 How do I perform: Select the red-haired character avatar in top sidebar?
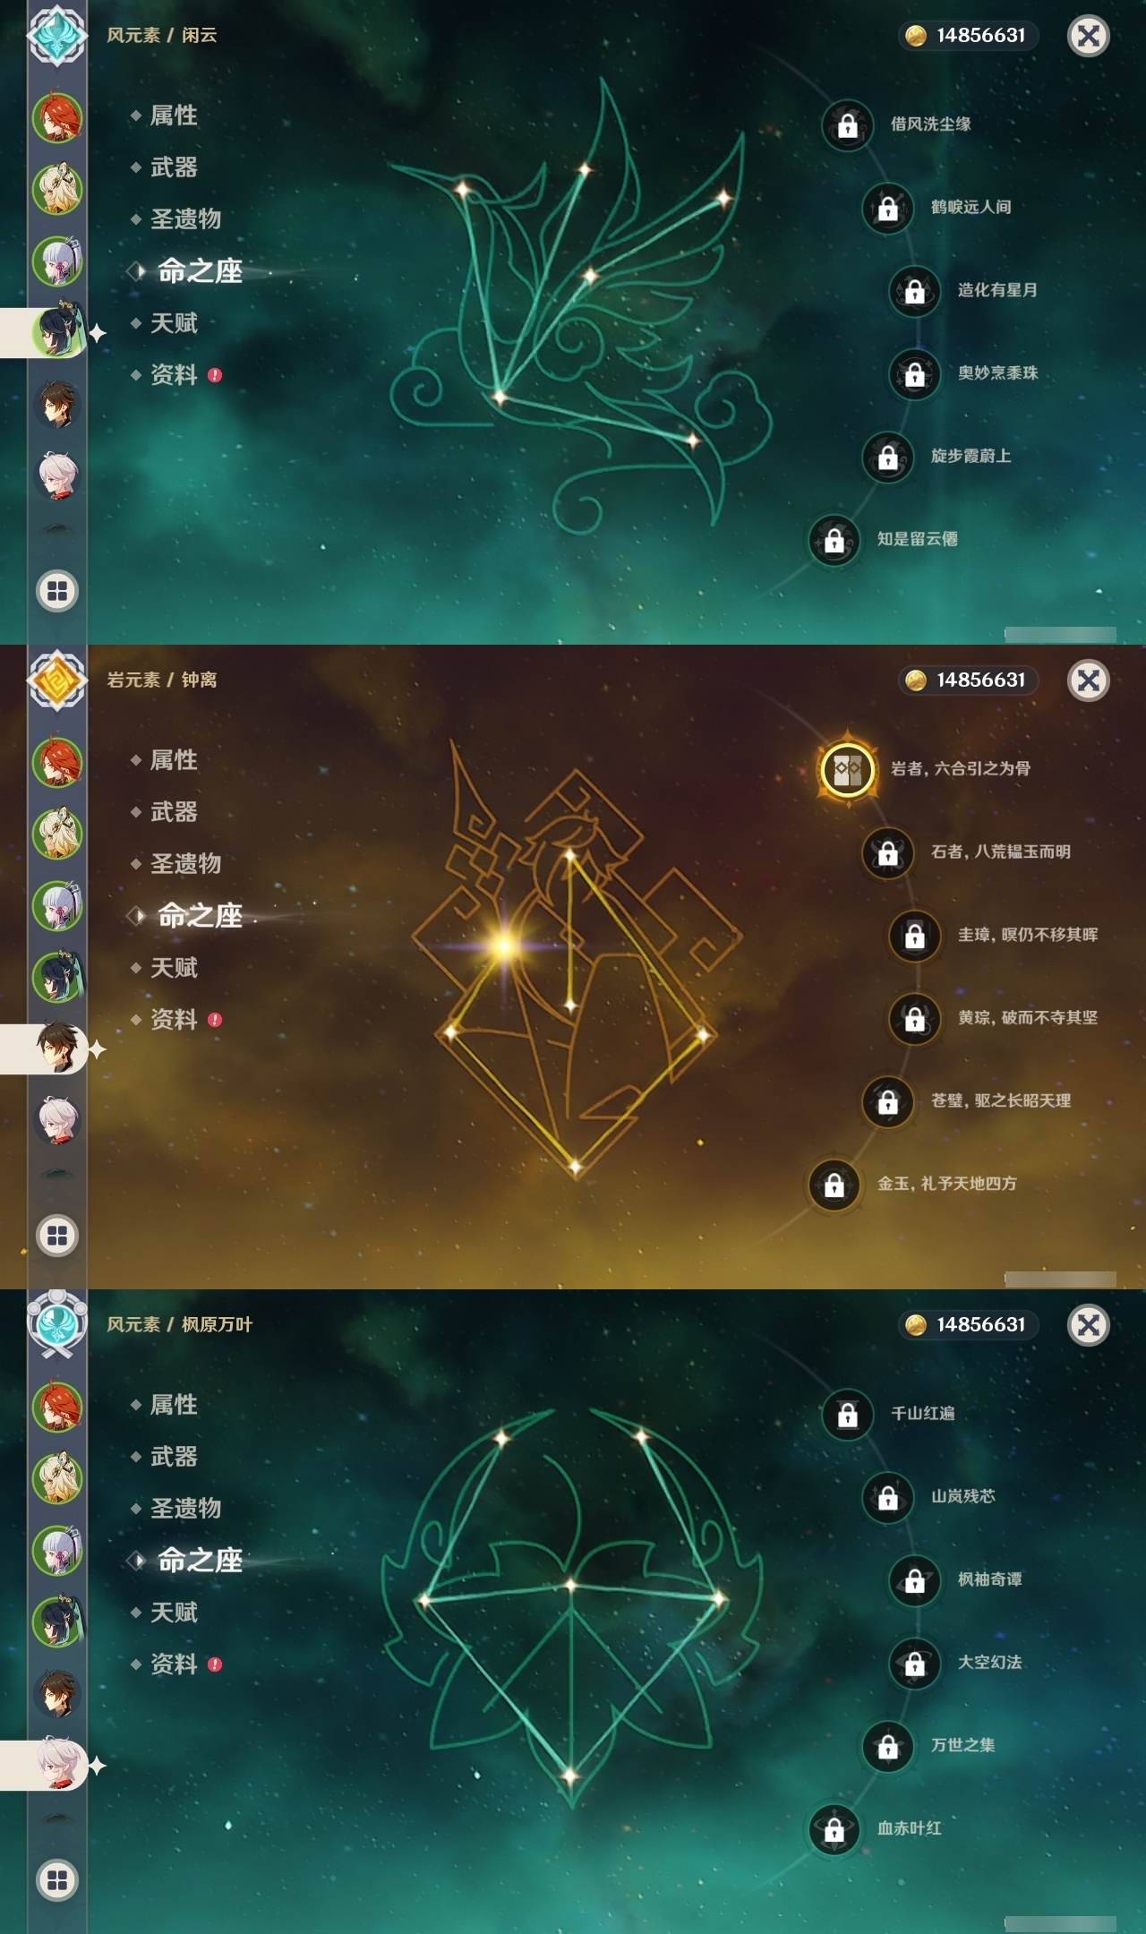(57, 116)
